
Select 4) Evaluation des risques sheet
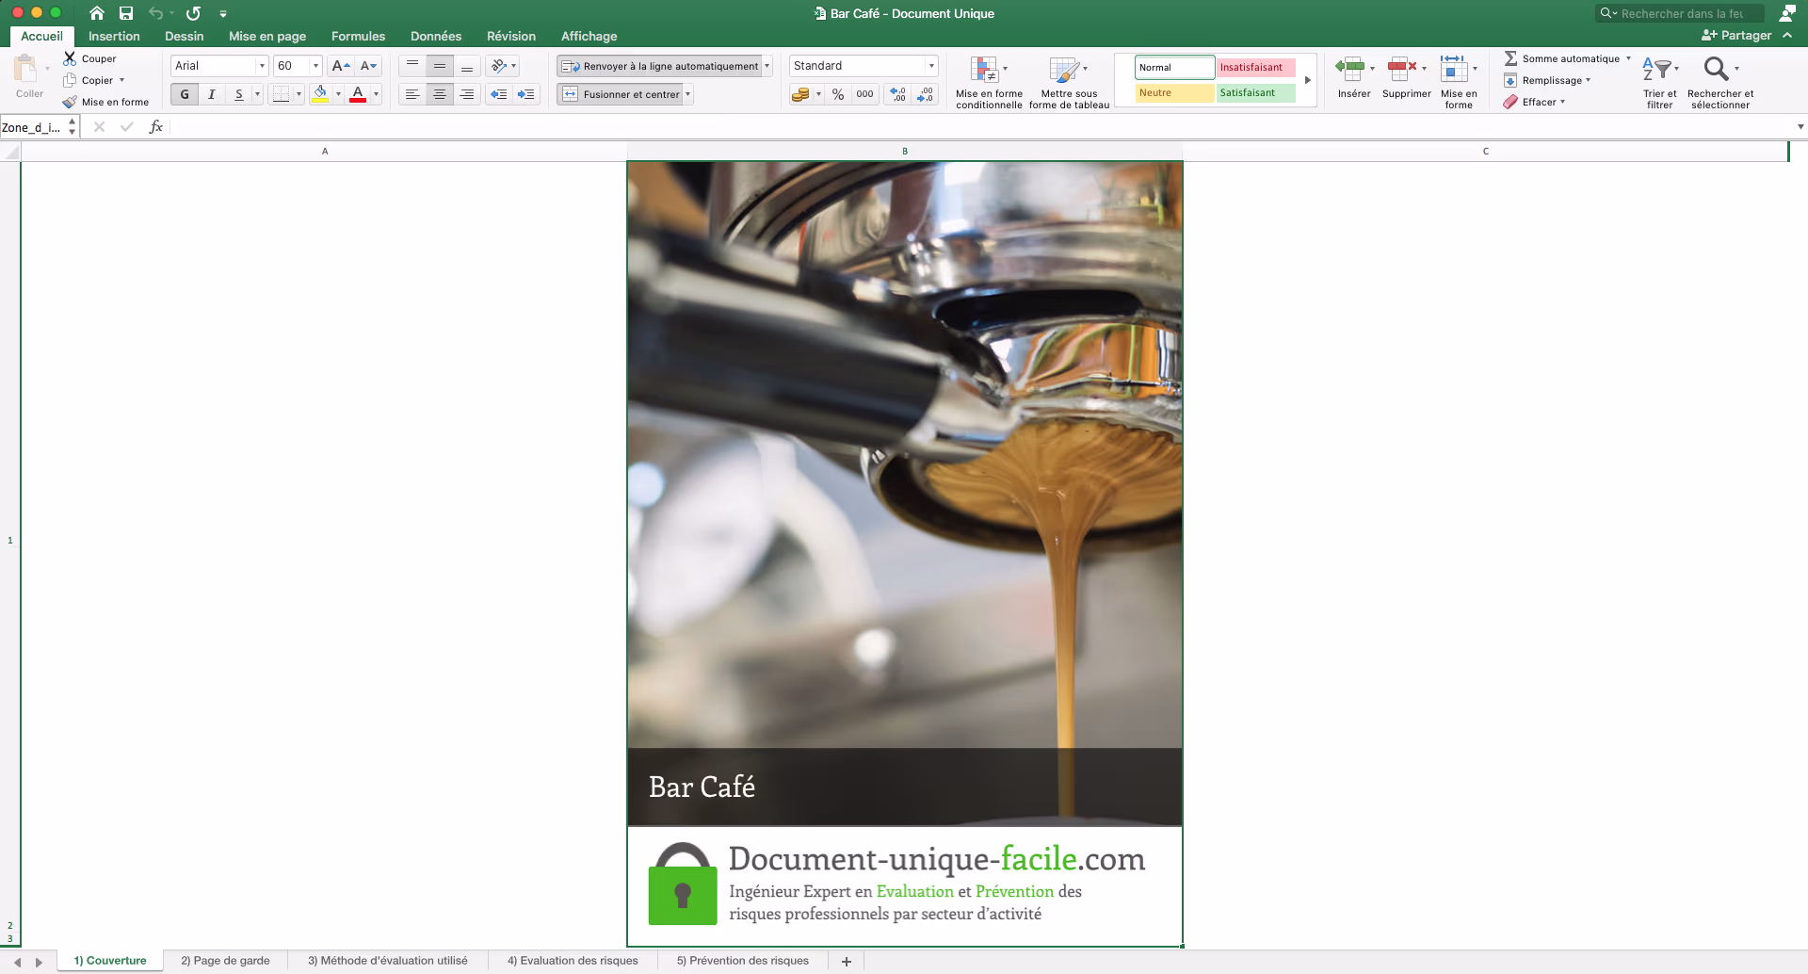pyautogui.click(x=573, y=961)
